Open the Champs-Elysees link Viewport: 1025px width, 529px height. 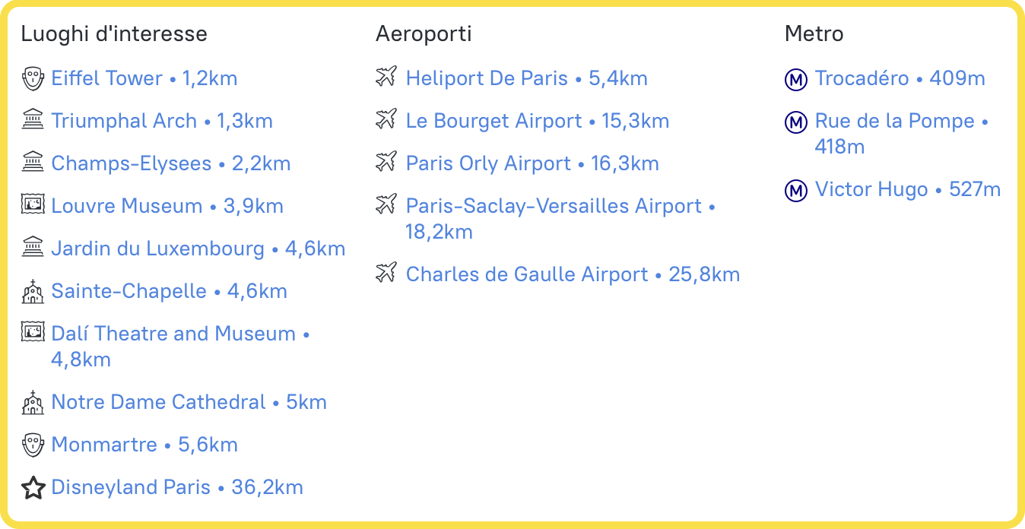pyautogui.click(x=131, y=163)
